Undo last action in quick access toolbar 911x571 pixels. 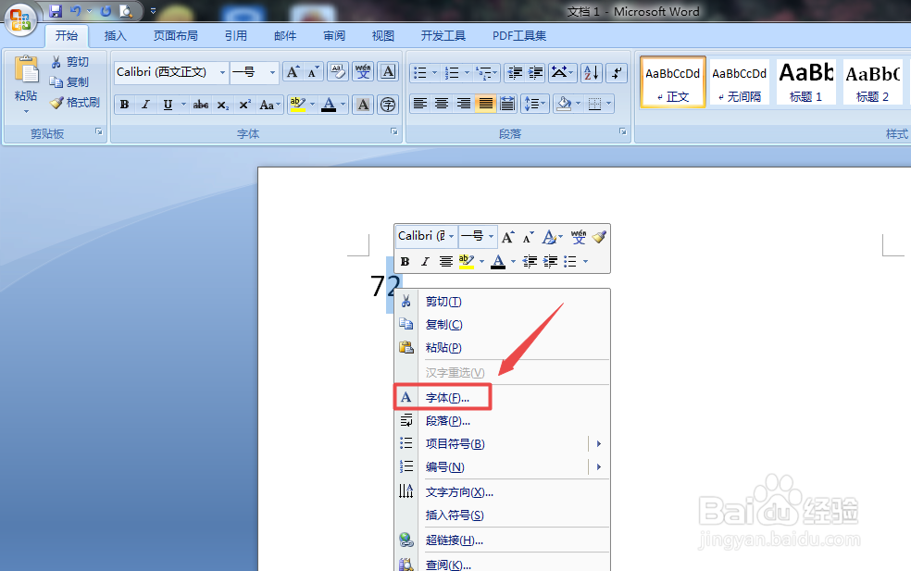76,11
